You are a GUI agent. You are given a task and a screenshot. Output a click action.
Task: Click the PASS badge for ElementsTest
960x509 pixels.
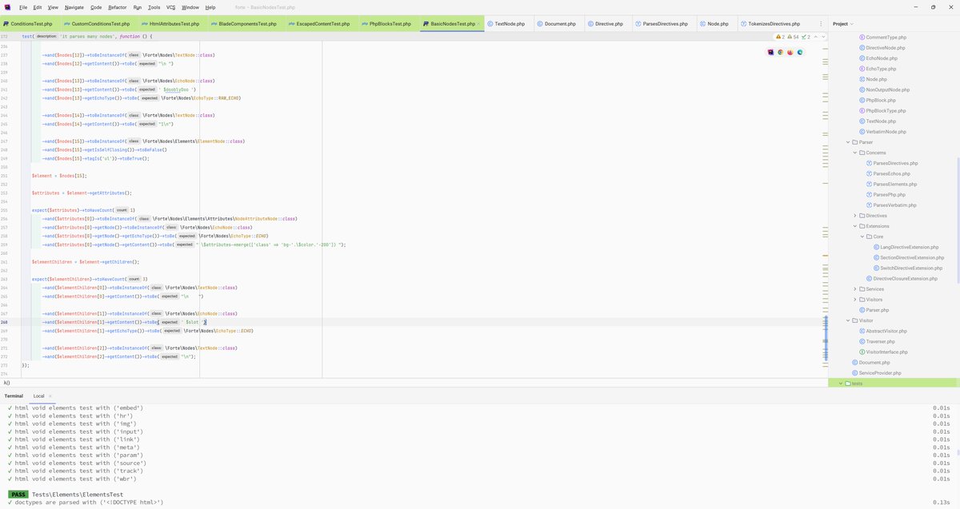[18, 495]
